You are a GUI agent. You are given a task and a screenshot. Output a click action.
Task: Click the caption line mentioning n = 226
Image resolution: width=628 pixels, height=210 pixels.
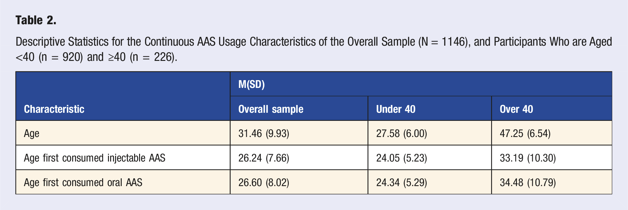[x=96, y=57]
